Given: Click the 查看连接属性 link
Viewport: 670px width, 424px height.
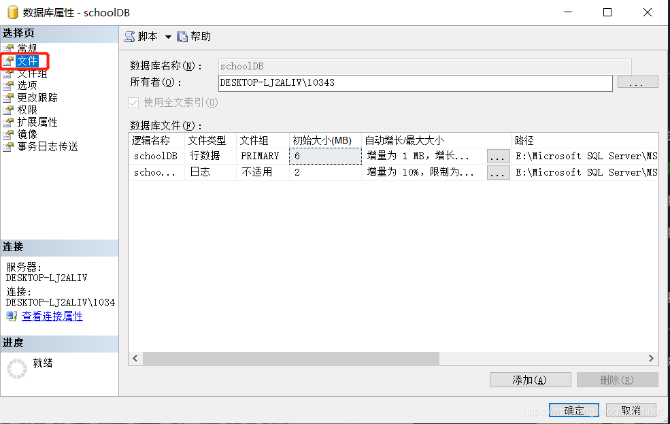Looking at the screenshot, I should 52,316.
